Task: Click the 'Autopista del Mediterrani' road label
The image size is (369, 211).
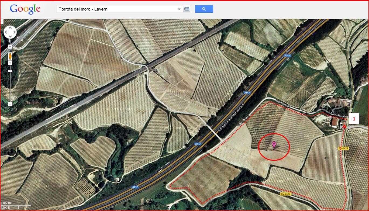Action: coord(232,117)
